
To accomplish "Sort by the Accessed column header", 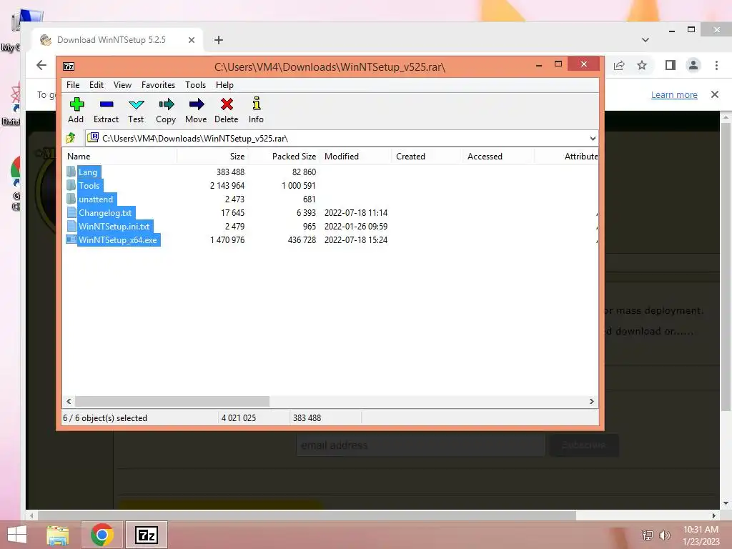I will click(x=498, y=157).
